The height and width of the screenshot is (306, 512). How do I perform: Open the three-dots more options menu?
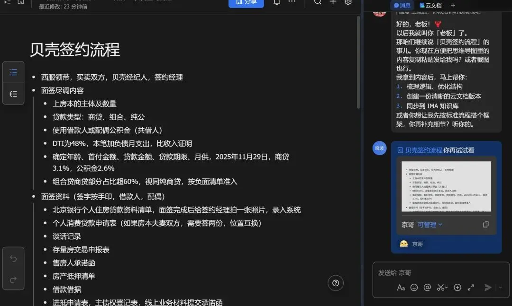(x=292, y=2)
